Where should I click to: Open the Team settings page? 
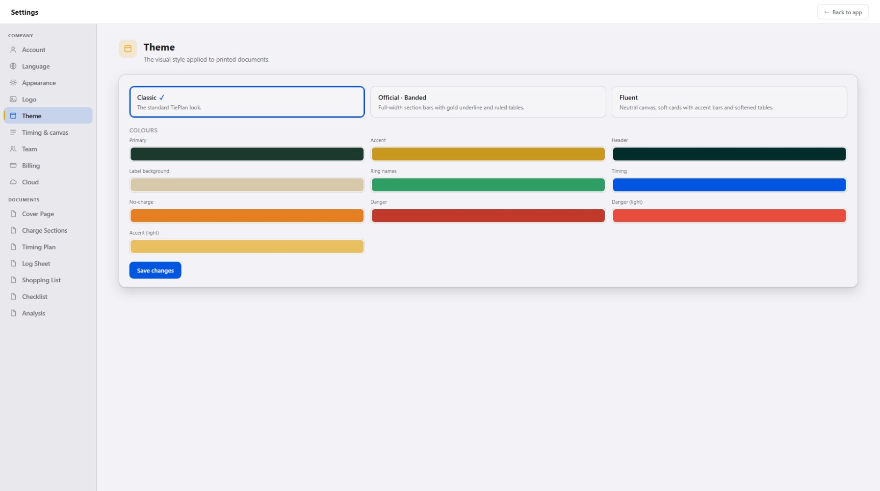[x=48, y=149]
